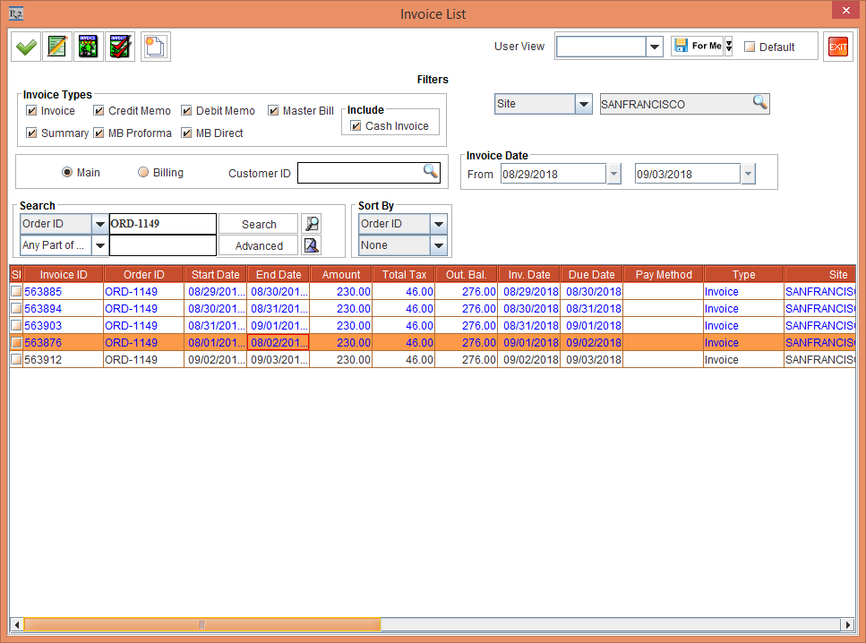This screenshot has height=643, width=866.
Task: Open the Invoice Date From calendar dropdown
Action: pos(613,174)
